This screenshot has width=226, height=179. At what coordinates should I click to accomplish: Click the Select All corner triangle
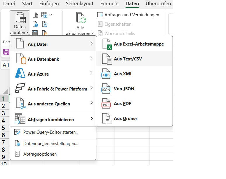coord(6,91)
